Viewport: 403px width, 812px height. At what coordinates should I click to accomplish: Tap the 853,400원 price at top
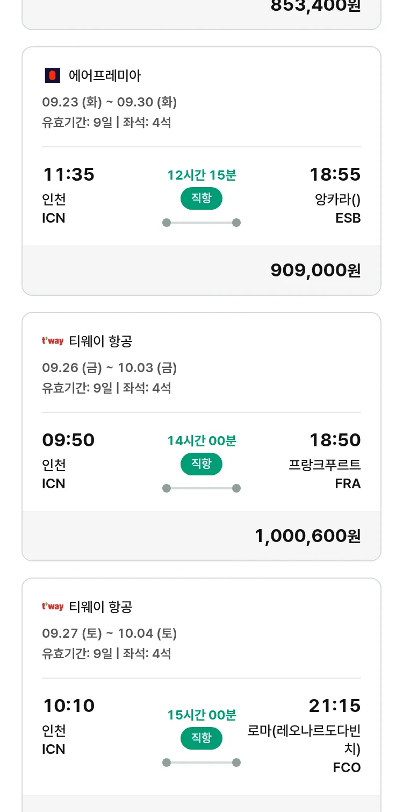click(315, 6)
